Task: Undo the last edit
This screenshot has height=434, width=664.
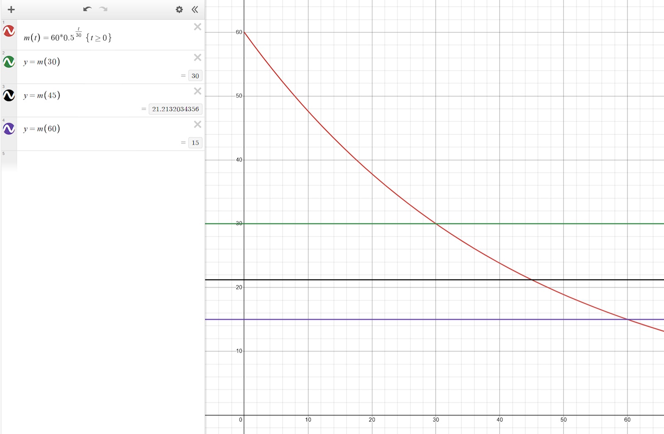Action: (87, 9)
